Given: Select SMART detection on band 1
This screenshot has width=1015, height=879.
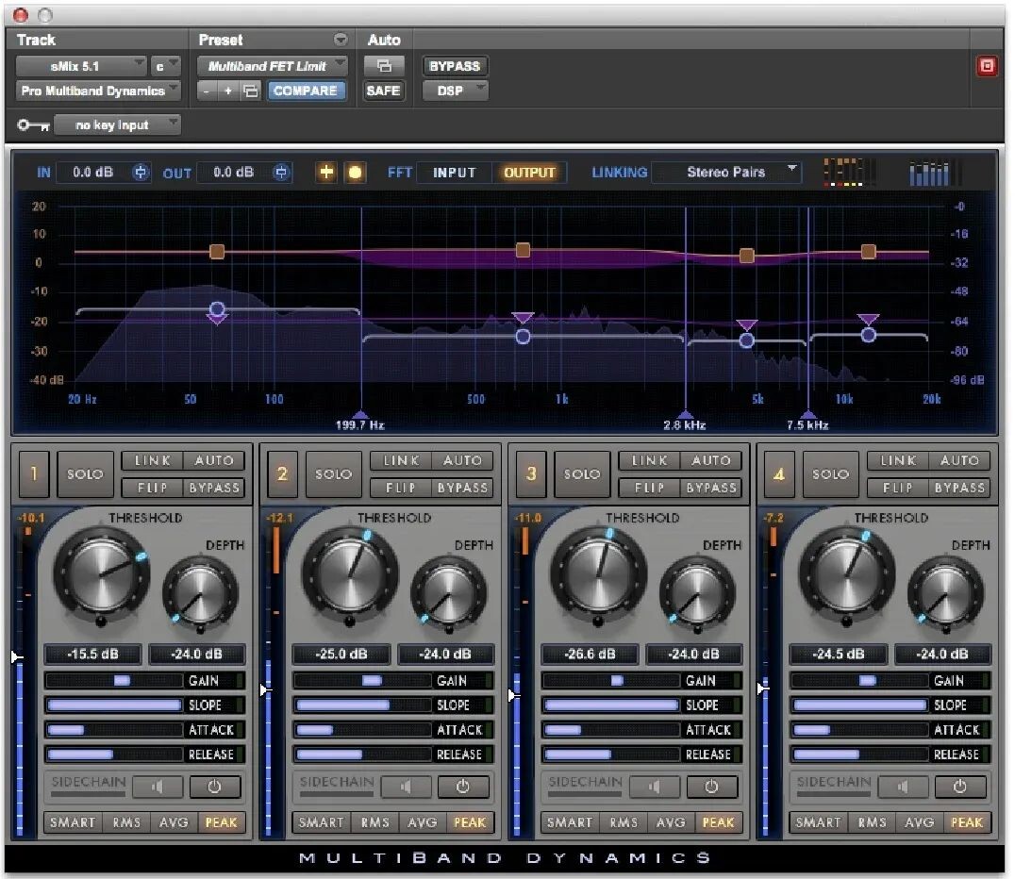Looking at the screenshot, I should point(73,822).
